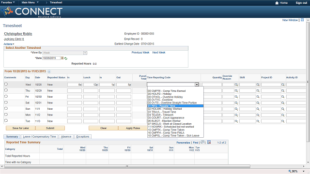Click horizontal scrollbar thumb at bottom
Image resolution: width=310 pixels, height=174 pixels.
click(x=127, y=166)
